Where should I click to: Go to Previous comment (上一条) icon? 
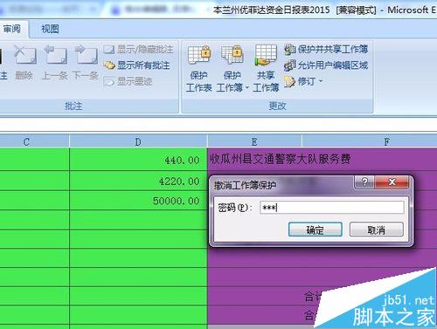point(55,63)
